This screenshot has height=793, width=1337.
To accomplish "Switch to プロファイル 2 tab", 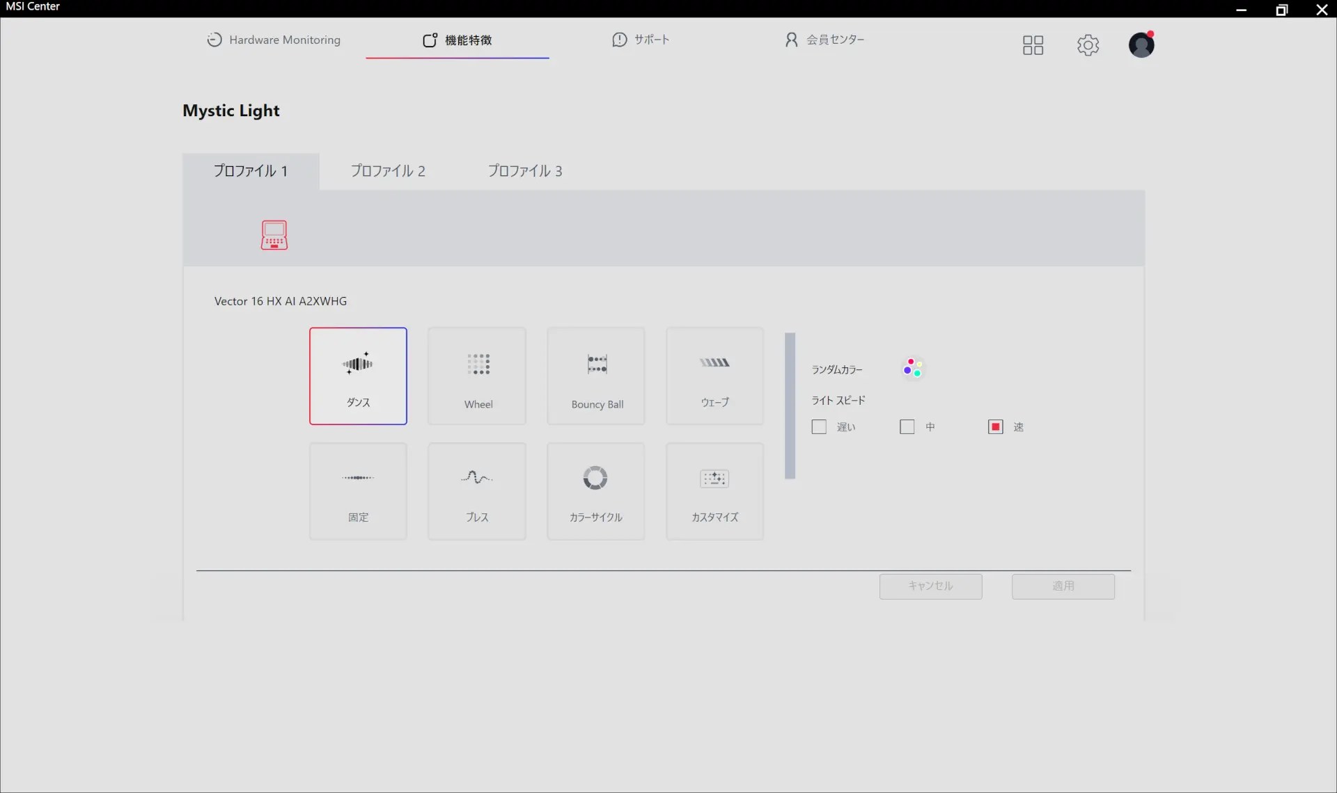I will point(388,171).
